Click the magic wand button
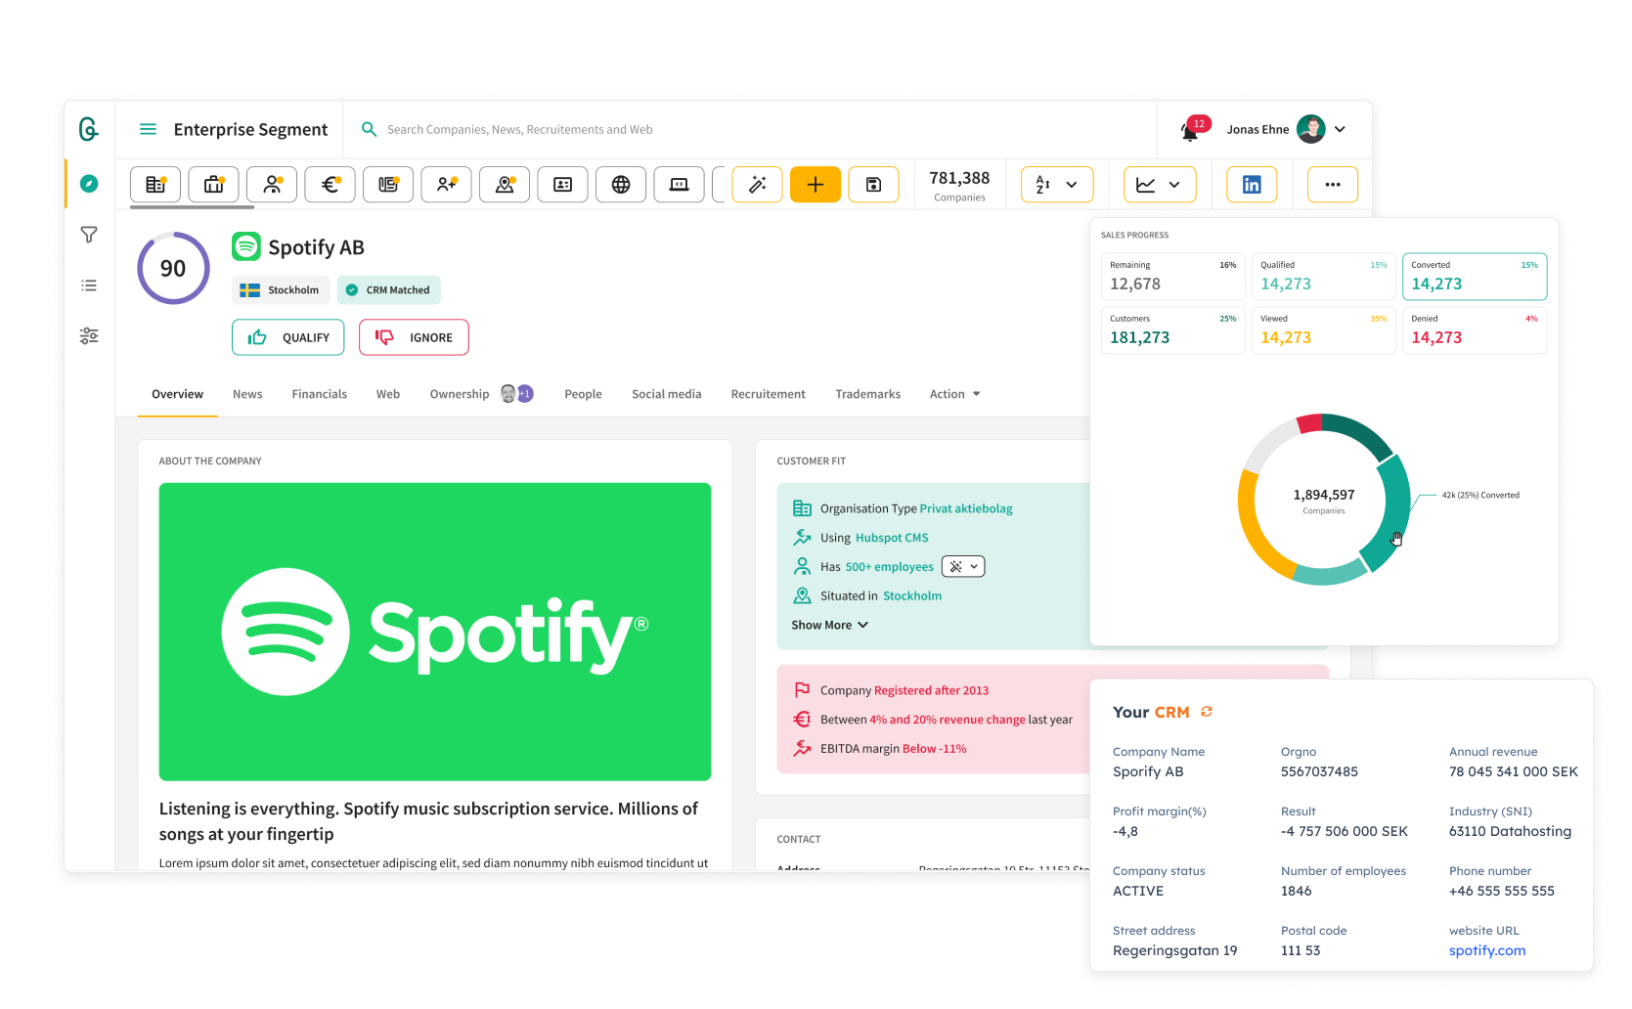This screenshot has width=1632, height=1009. (758, 185)
